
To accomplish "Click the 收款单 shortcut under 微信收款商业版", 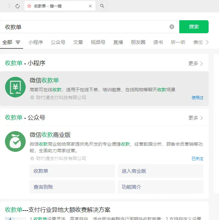I will coord(72,171).
